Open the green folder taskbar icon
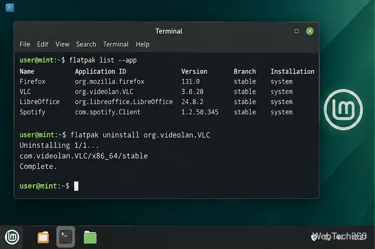The width and height of the screenshot is (375, 249). click(x=90, y=237)
